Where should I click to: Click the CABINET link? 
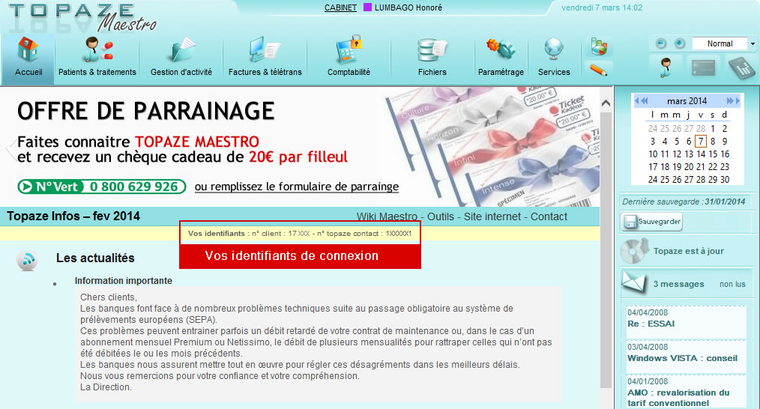point(340,7)
